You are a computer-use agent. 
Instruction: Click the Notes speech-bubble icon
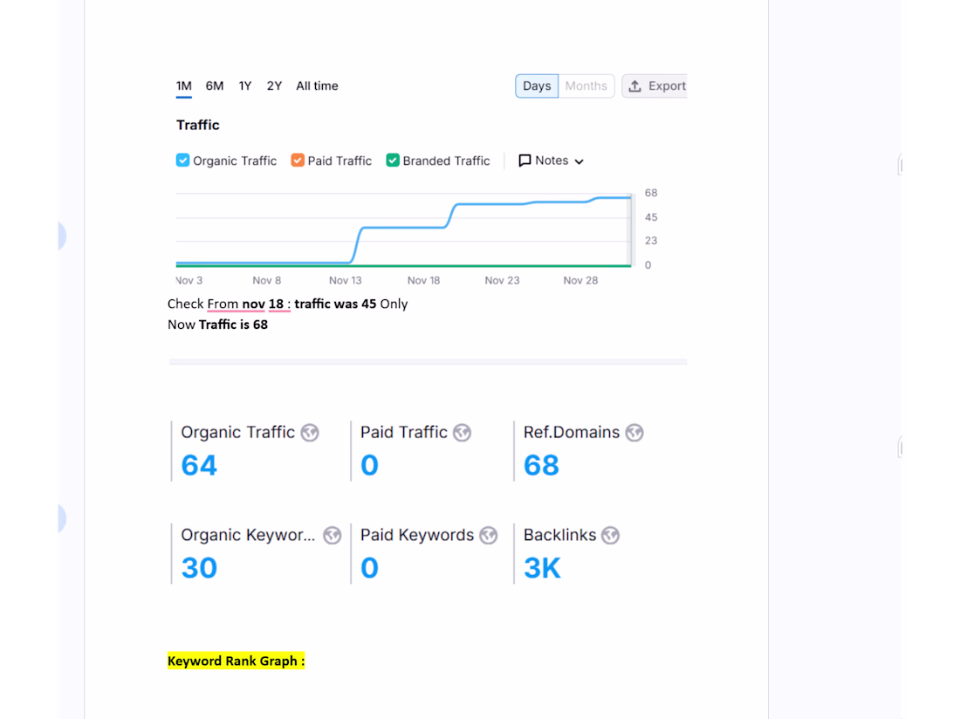pos(525,161)
